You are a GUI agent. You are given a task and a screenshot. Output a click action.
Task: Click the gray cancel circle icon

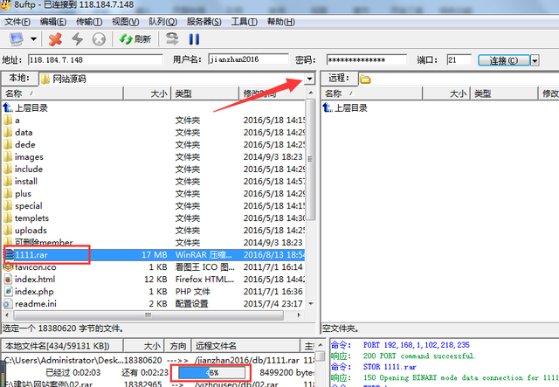[x=98, y=38]
